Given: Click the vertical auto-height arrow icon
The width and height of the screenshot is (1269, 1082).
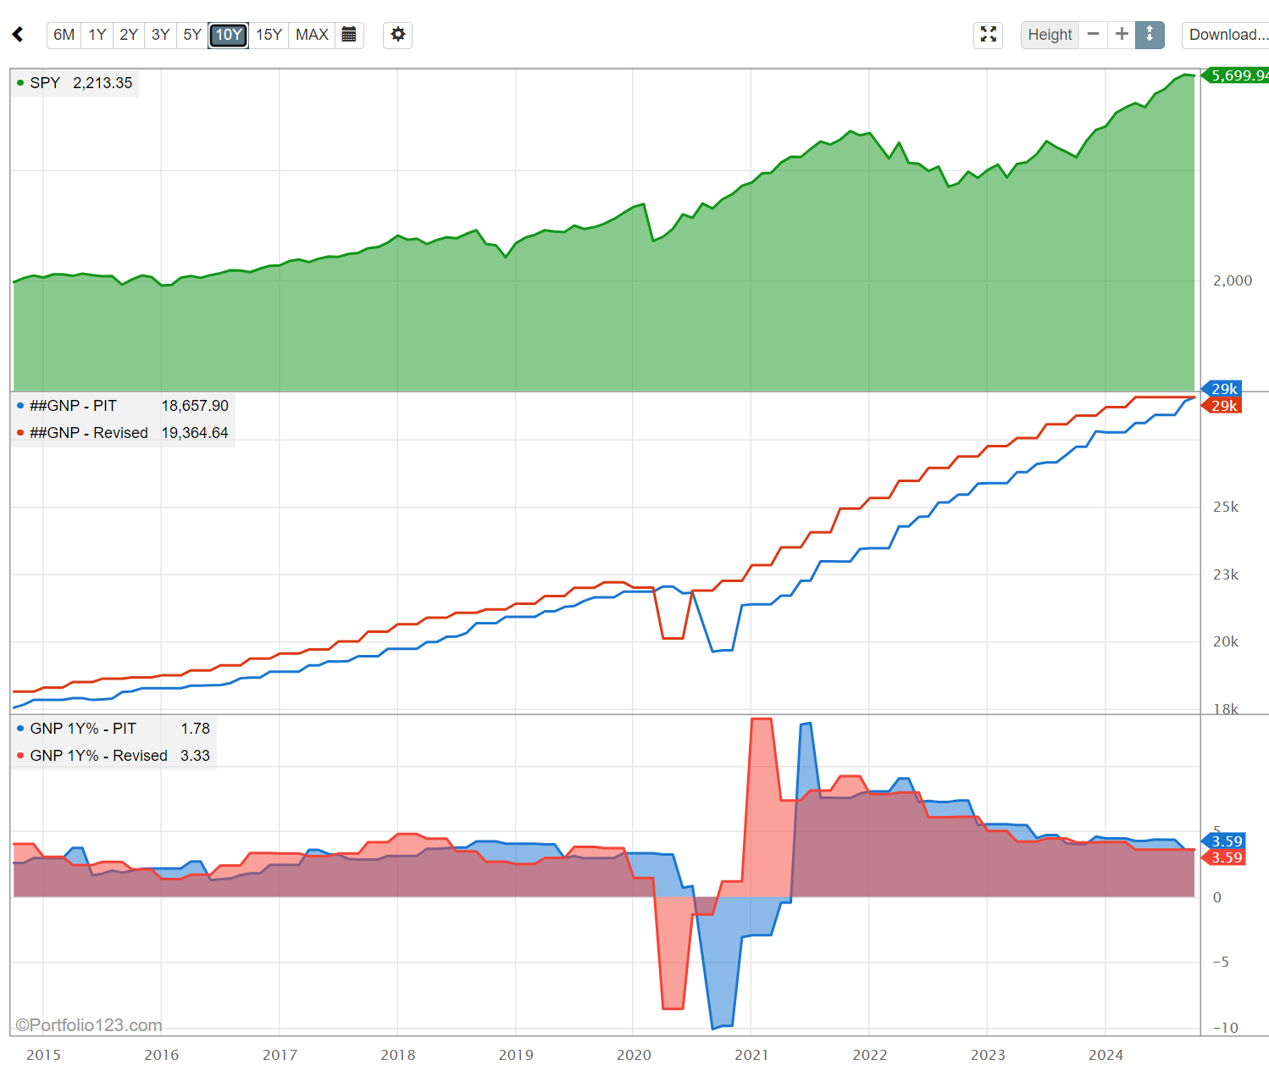Looking at the screenshot, I should [1150, 35].
